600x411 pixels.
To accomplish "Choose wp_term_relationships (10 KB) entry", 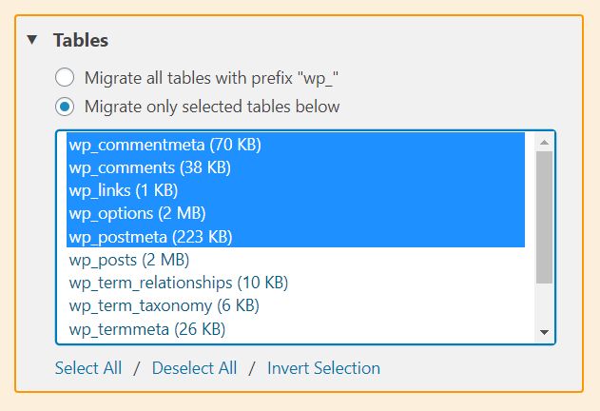I will [296, 283].
